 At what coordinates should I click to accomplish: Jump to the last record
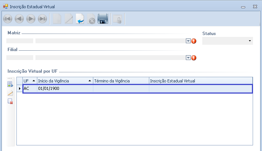tap(42, 19)
